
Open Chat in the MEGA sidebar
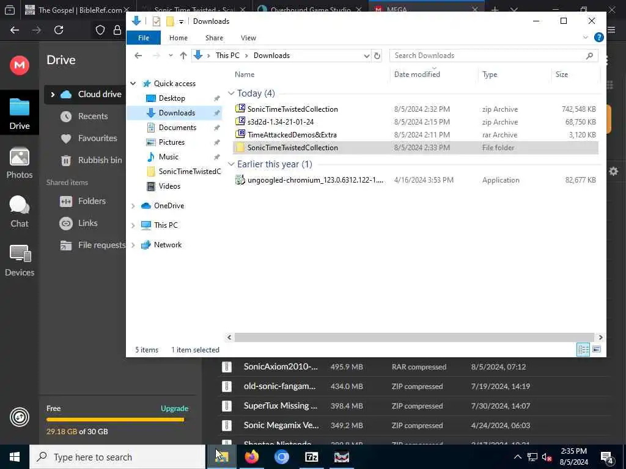19,212
